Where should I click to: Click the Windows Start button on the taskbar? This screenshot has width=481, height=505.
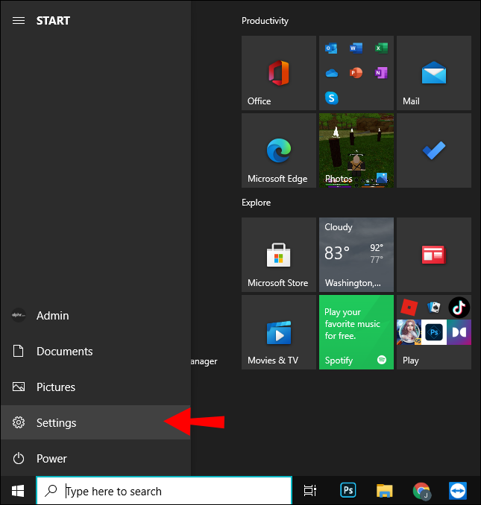click(18, 491)
